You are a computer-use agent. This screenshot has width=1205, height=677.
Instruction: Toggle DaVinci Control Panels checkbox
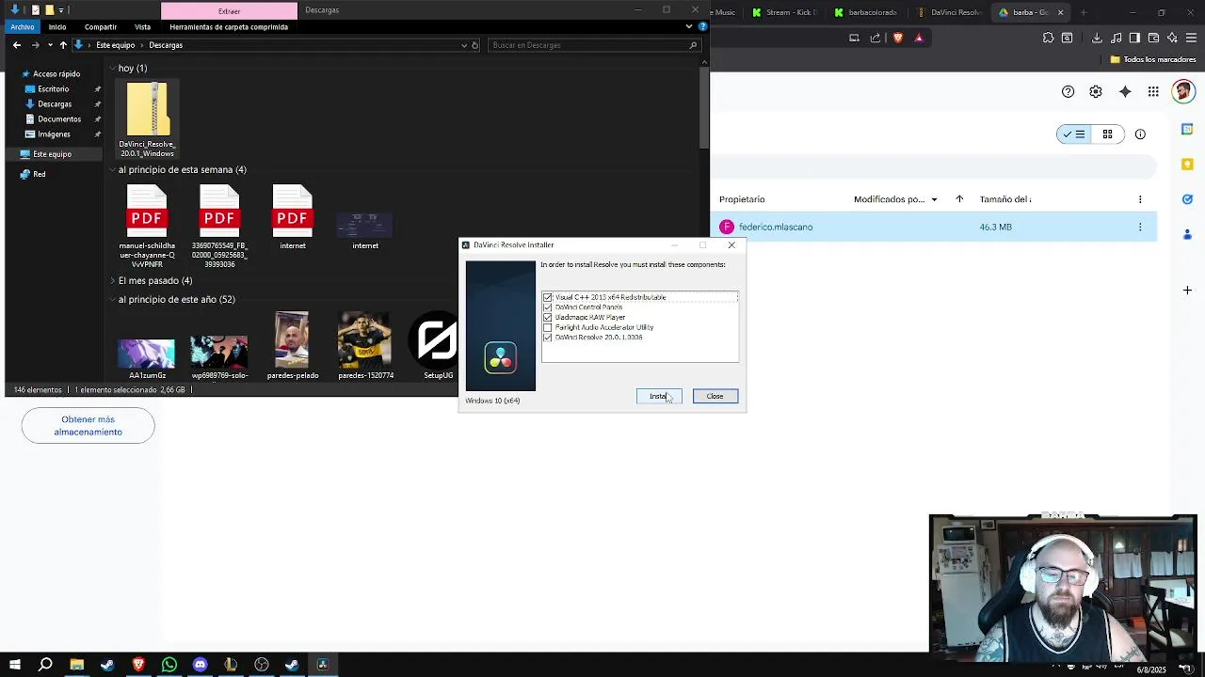(548, 307)
